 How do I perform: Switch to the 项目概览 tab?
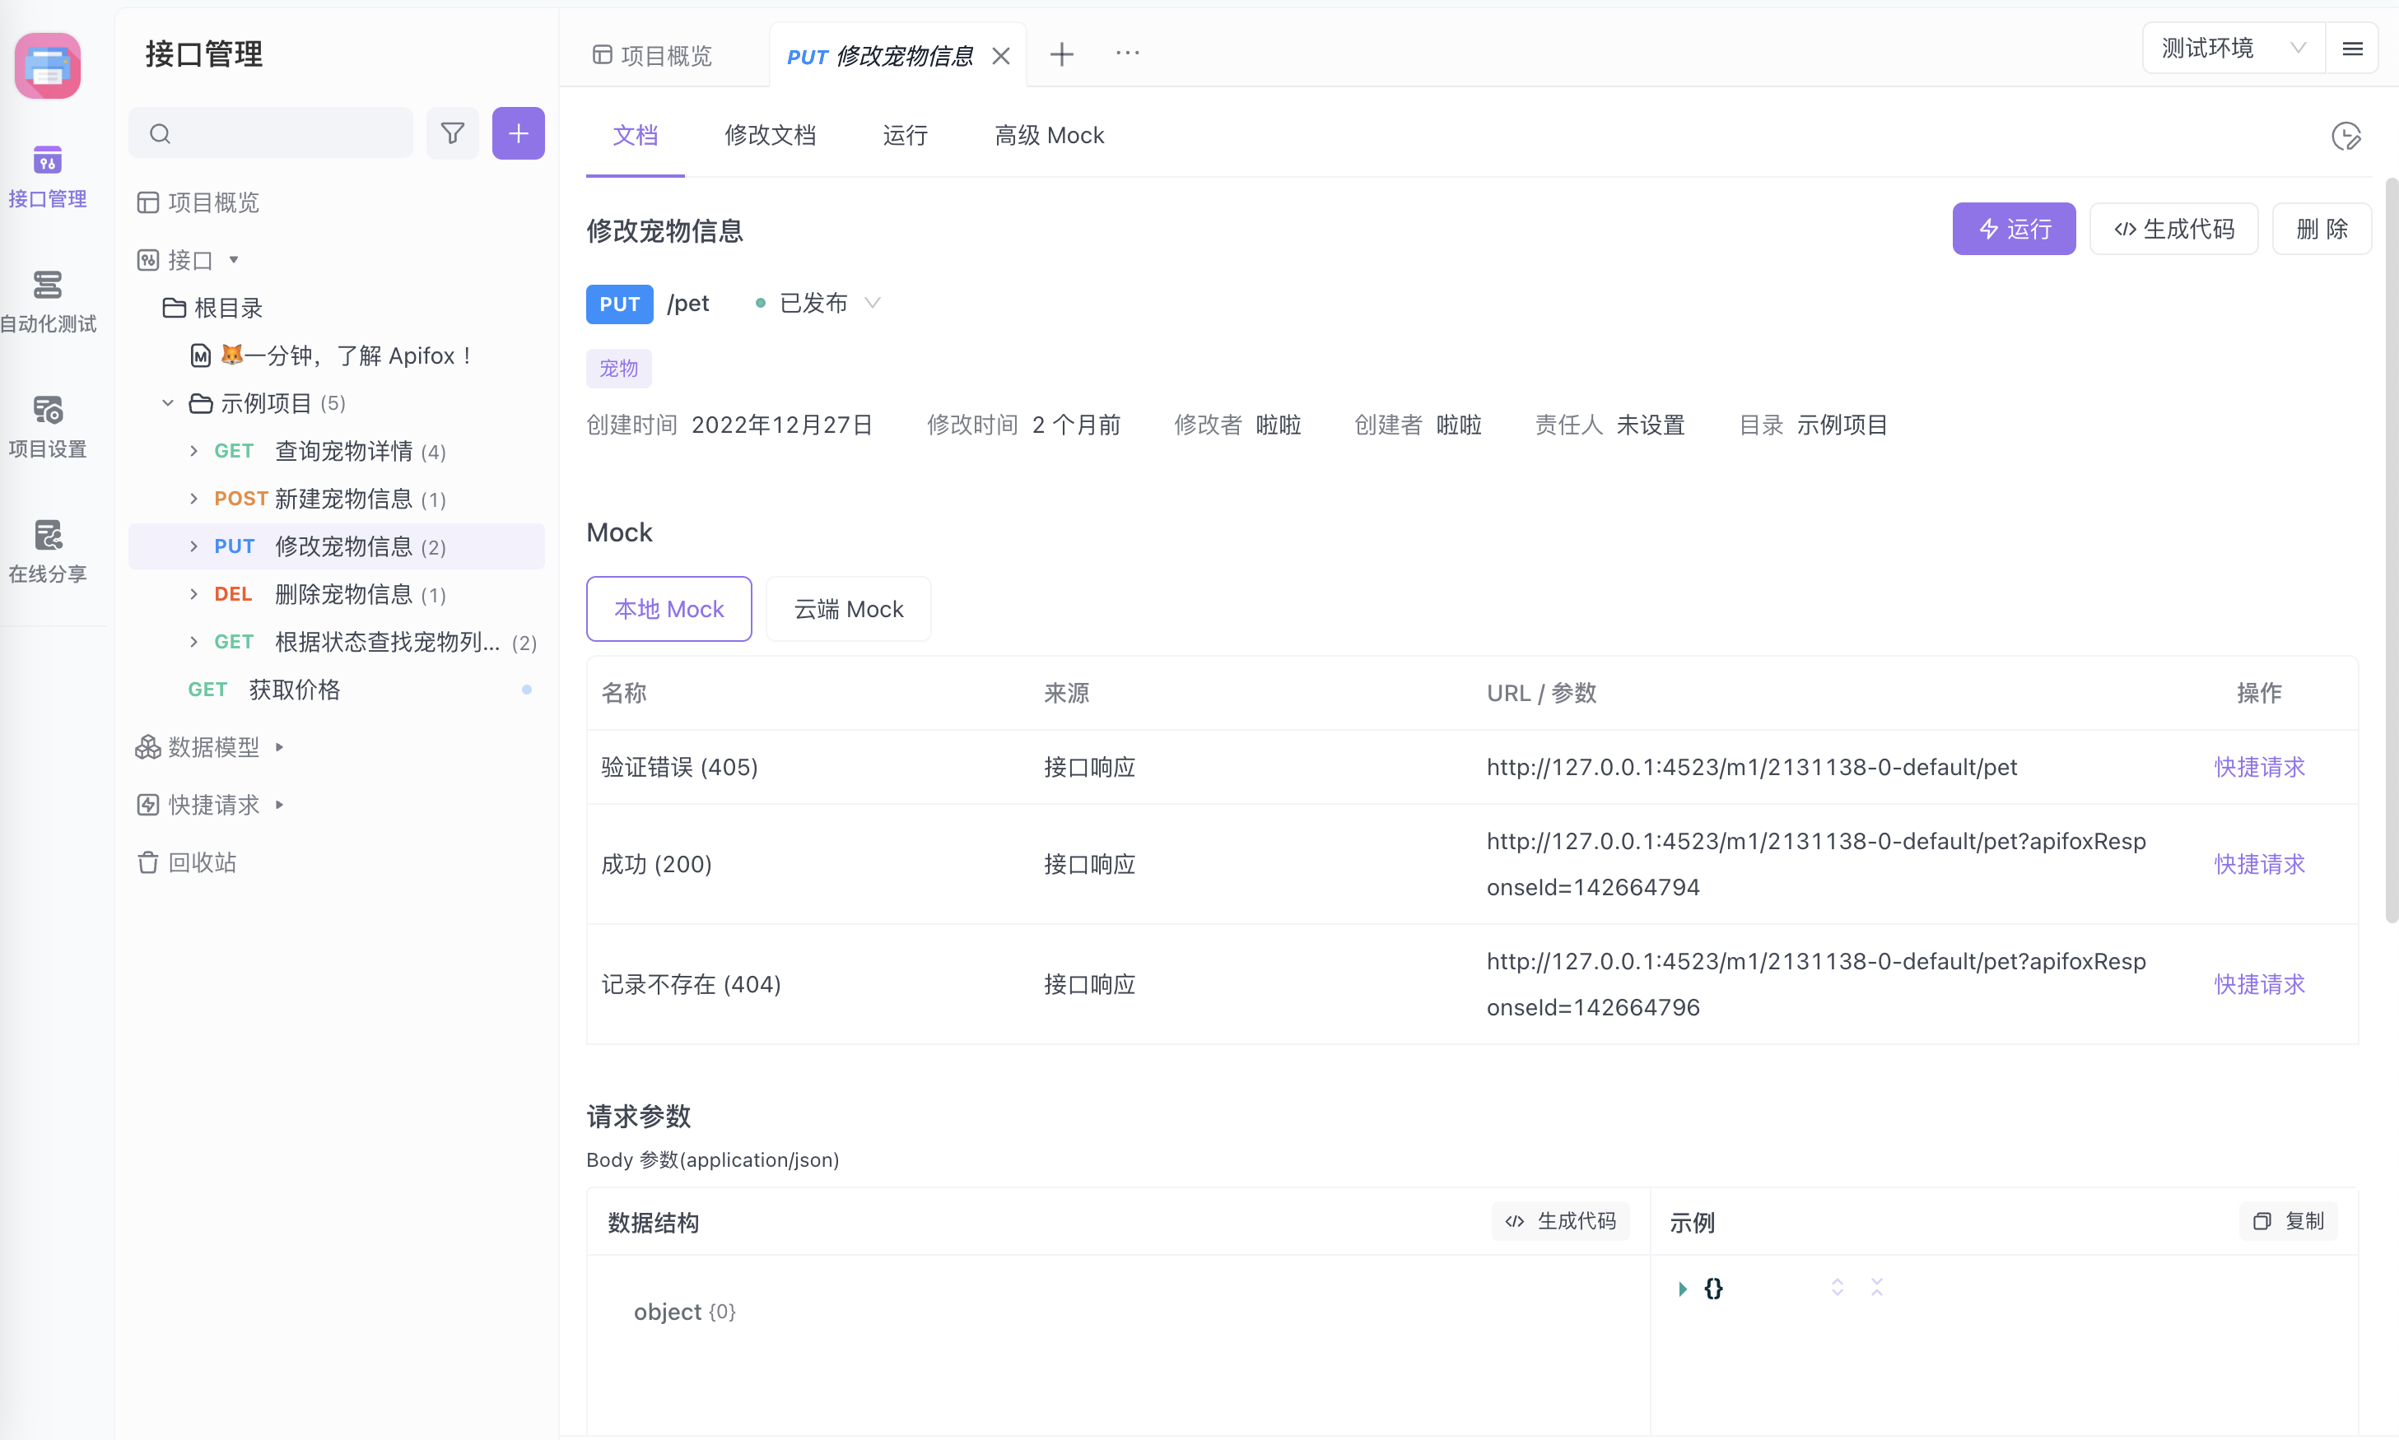(666, 54)
